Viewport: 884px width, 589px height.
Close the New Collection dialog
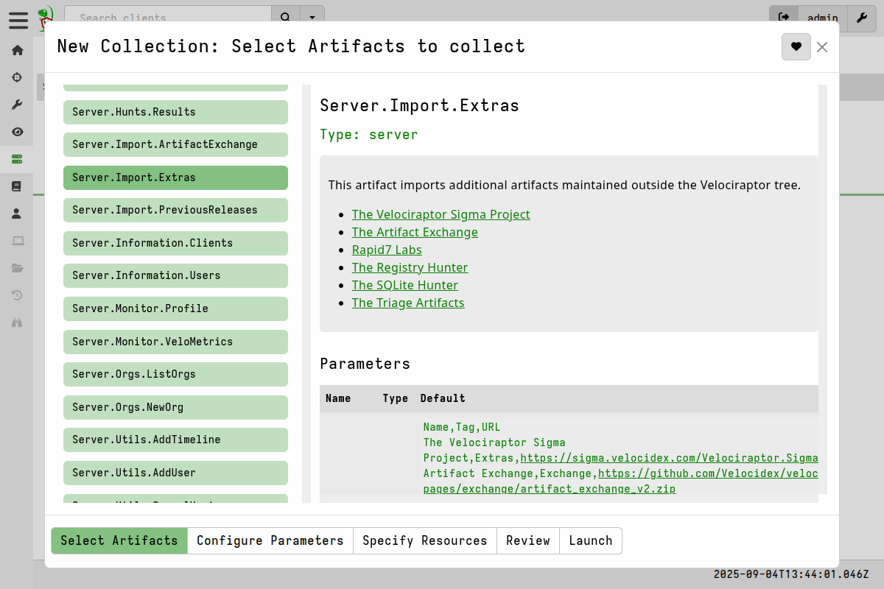tap(822, 47)
